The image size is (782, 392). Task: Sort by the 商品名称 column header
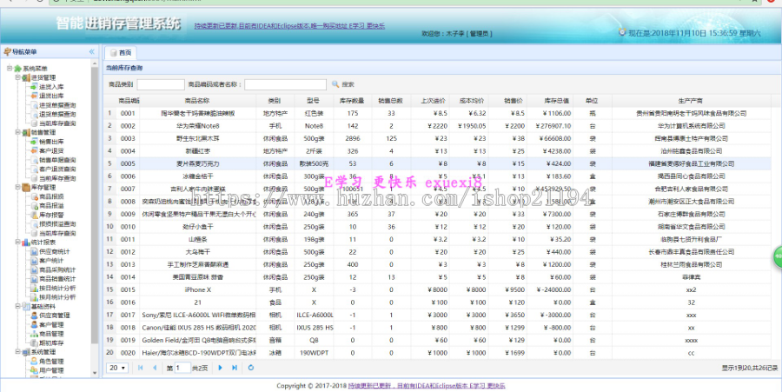pos(197,101)
